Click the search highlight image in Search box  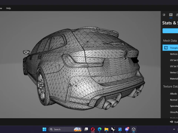click(78, 129)
